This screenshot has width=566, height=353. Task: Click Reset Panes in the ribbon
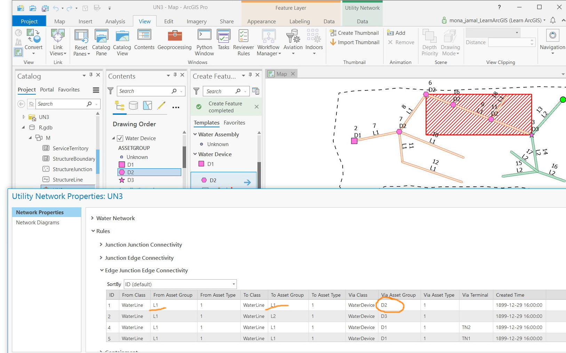pos(81,42)
